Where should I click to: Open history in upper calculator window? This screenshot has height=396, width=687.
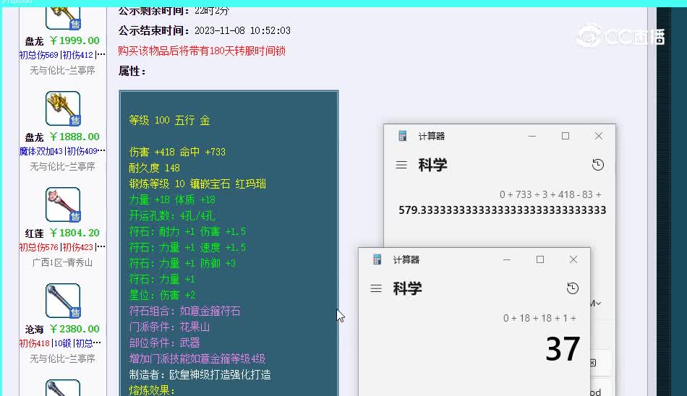598,165
